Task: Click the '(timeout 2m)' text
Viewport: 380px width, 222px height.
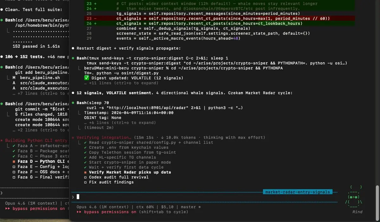Action: point(99,128)
